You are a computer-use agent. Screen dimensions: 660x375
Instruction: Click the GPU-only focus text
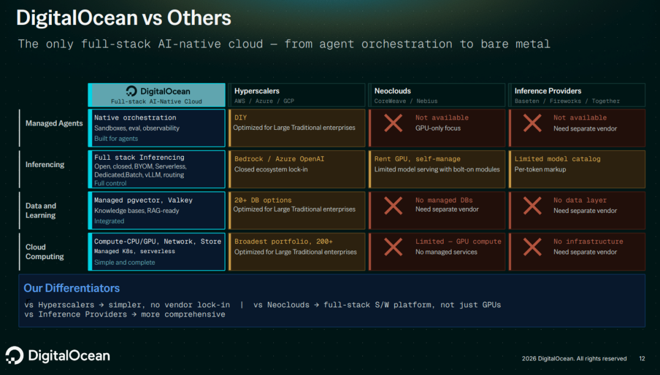pos(438,129)
